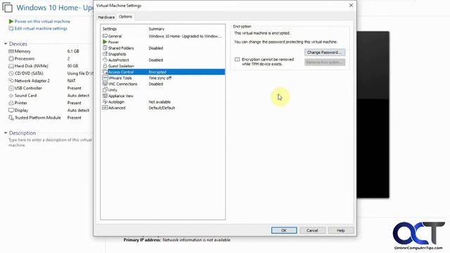The width and height of the screenshot is (450, 253).
Task: Click the 'Snapshots' setting label
Action: [117, 54]
